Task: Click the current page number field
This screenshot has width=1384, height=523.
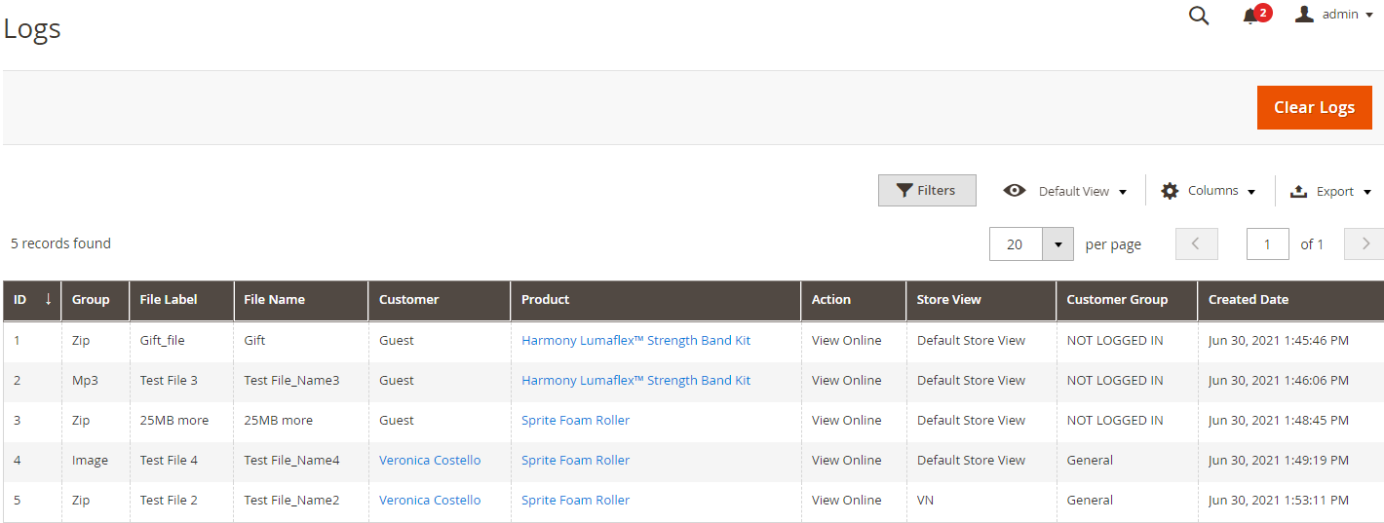Action: (x=1267, y=243)
